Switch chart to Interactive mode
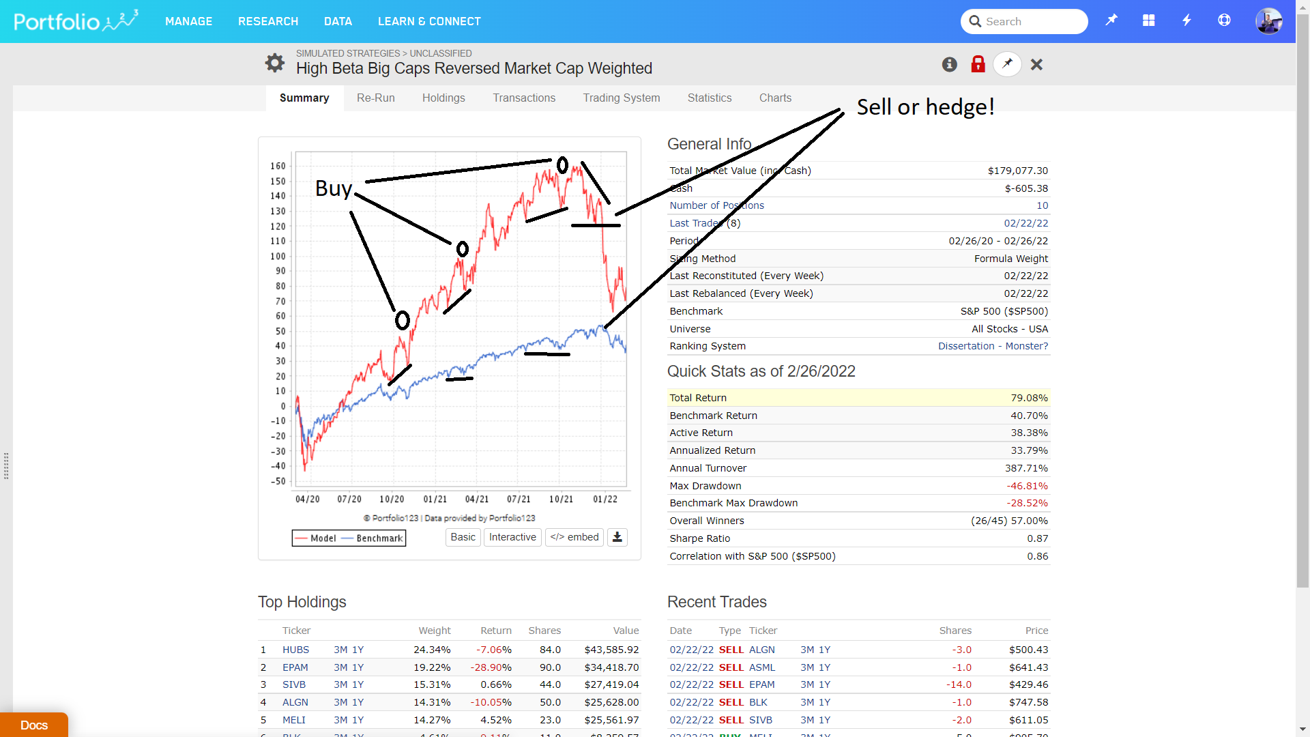This screenshot has height=737, width=1310. point(512,537)
